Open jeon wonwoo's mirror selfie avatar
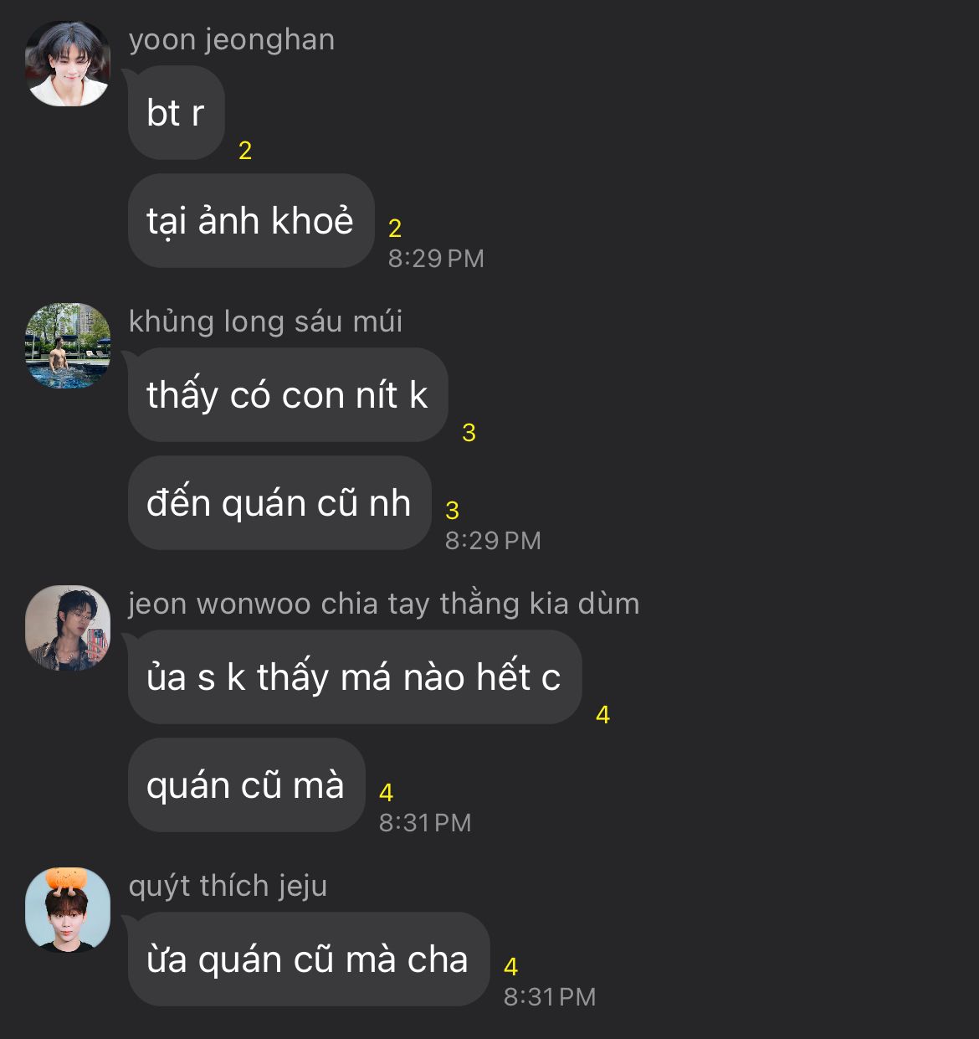 click(68, 628)
